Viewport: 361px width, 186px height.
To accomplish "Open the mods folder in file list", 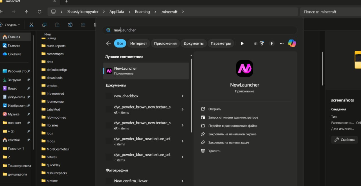I will 51,141.
